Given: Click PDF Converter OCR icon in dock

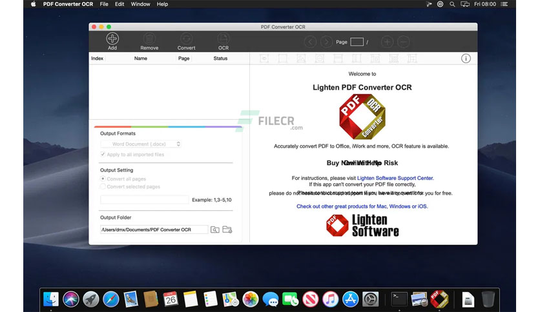Looking at the screenshot, I should (439, 299).
